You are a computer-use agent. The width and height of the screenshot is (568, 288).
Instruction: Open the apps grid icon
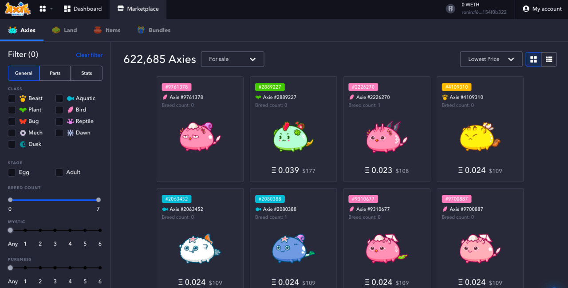(43, 9)
